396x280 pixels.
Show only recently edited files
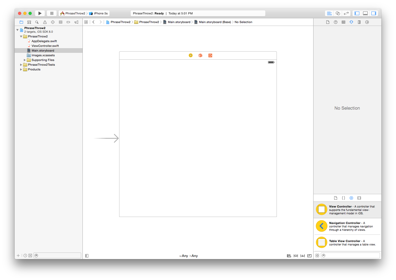click(x=25, y=256)
